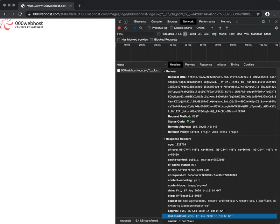Open the Cookies tab

click(x=248, y=65)
